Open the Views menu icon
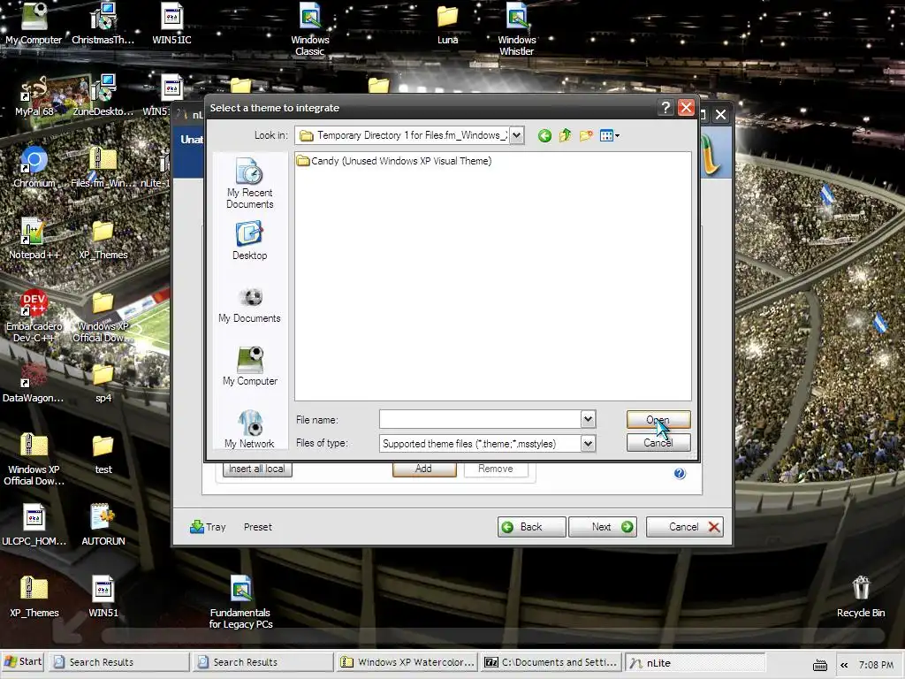905x679 pixels. (x=609, y=135)
